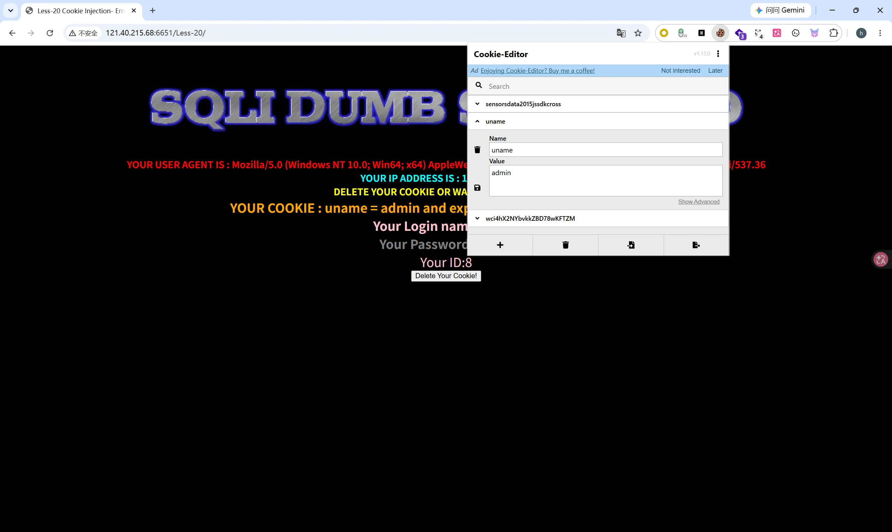The image size is (892, 532).
Task: Open the Chrome extensions puzzle icon
Action: (833, 33)
